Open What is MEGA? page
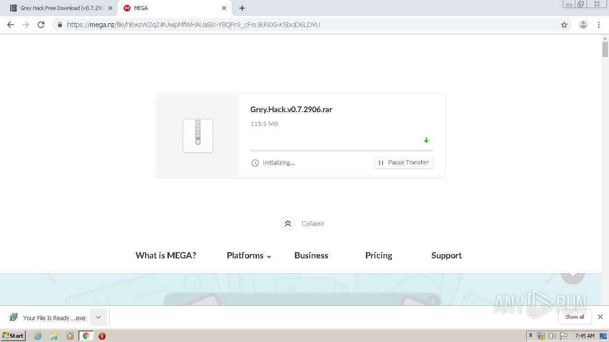The height and width of the screenshot is (342, 609). (166, 256)
